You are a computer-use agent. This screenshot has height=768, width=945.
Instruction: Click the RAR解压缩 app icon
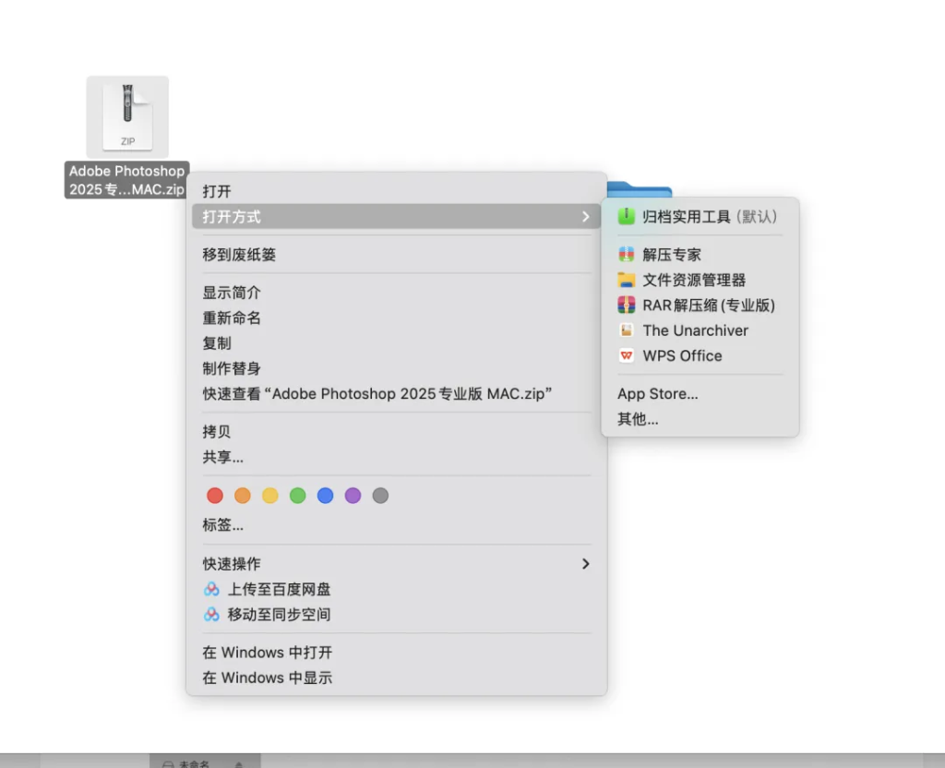coord(627,305)
